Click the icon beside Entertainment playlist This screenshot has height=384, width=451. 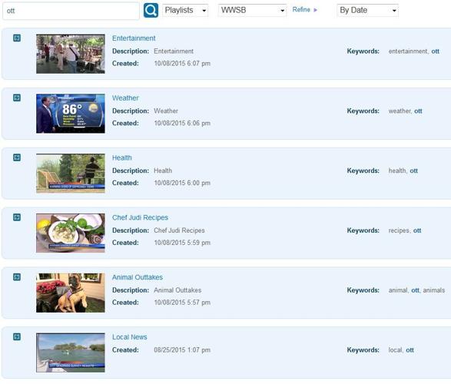point(17,38)
